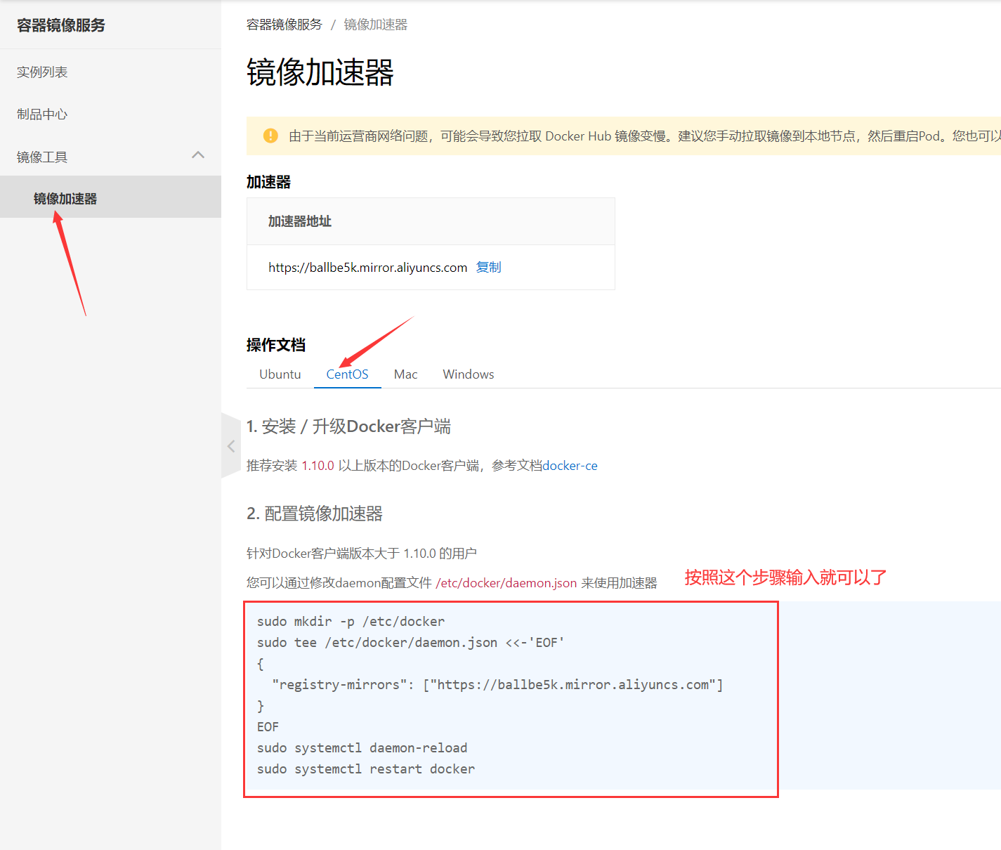The width and height of the screenshot is (1001, 850).
Task: Switch to the Mac tab
Action: pyautogui.click(x=406, y=374)
